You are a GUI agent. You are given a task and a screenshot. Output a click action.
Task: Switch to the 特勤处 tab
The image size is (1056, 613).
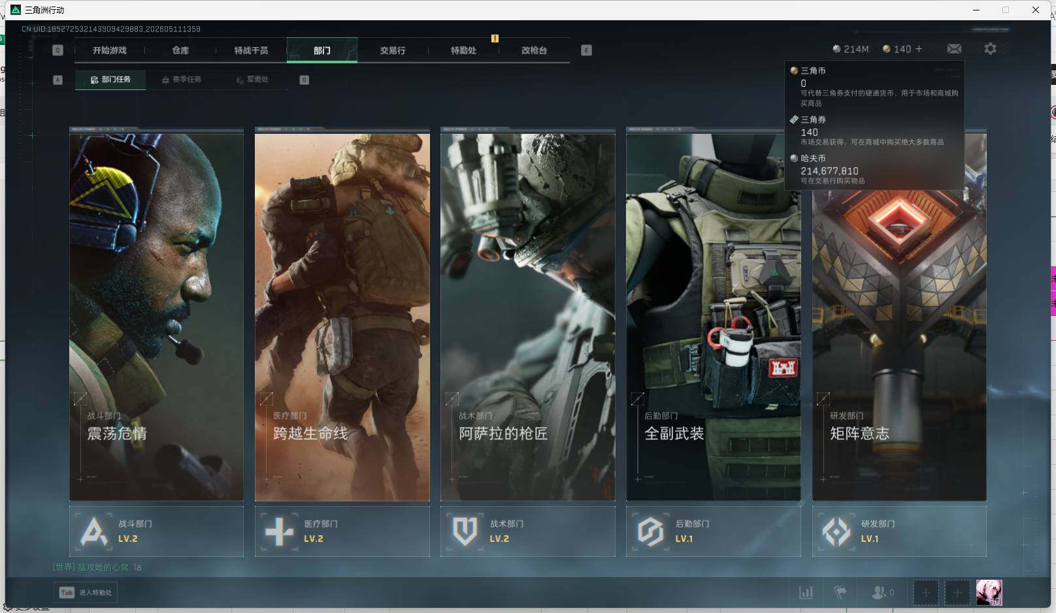(463, 50)
